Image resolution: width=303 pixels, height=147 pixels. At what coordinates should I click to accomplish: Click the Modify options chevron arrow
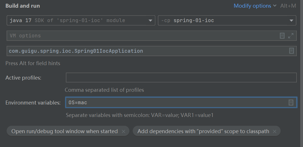(275, 6)
